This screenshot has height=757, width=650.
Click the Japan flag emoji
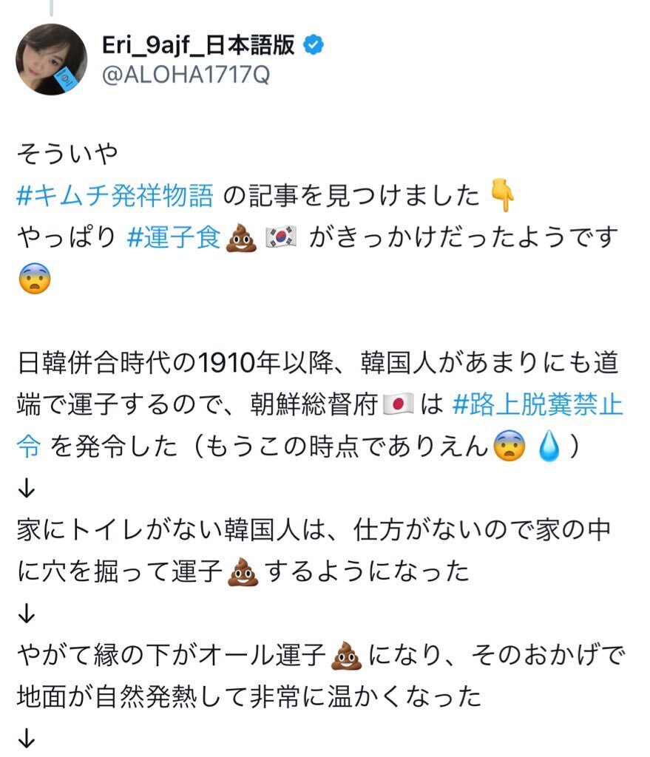pyautogui.click(x=399, y=404)
